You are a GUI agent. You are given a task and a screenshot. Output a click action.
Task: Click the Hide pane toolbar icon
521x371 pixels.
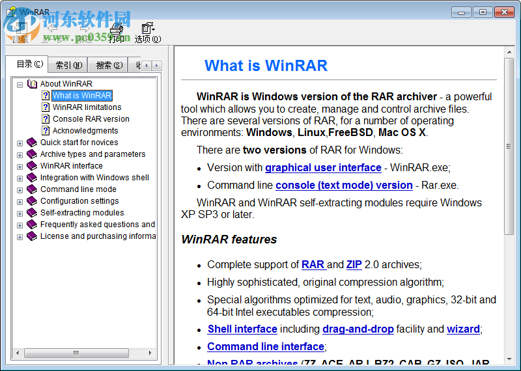21,29
